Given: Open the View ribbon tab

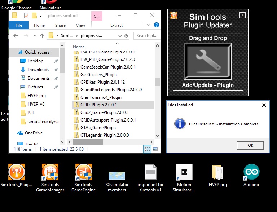Looking at the screenshot, I should coord(80,25).
